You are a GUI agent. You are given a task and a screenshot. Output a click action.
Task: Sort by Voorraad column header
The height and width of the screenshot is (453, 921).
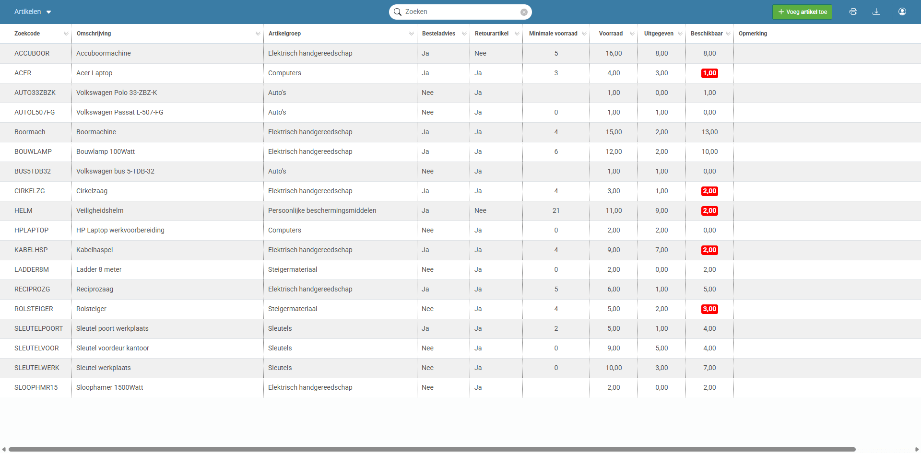pyautogui.click(x=611, y=34)
